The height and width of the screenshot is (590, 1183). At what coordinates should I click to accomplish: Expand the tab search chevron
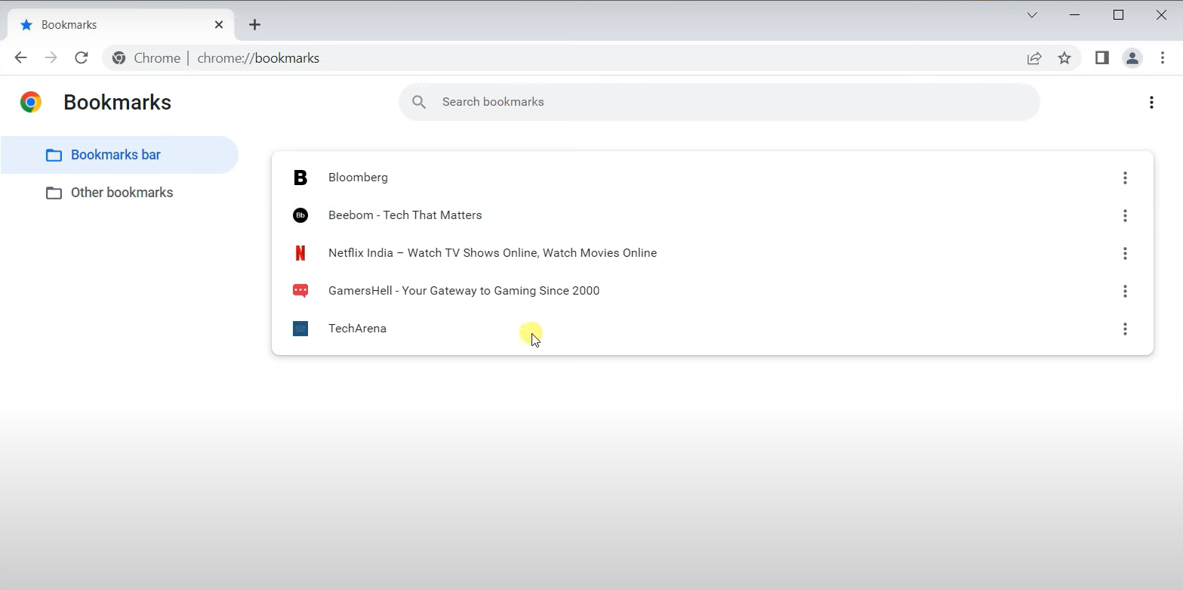[x=1032, y=15]
